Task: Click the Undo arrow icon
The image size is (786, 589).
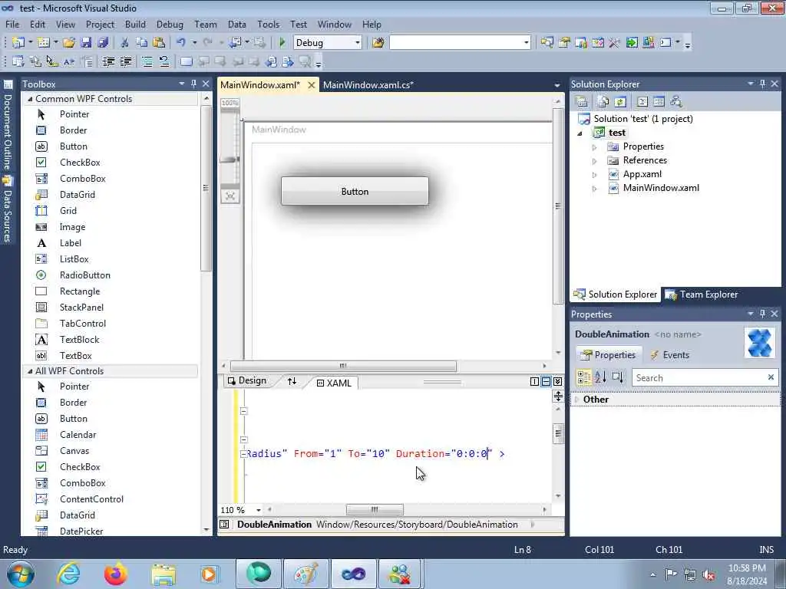Action: tap(181, 43)
